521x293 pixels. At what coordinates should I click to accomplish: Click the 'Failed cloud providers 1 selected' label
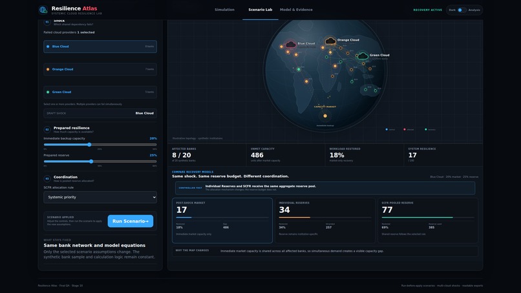click(69, 32)
